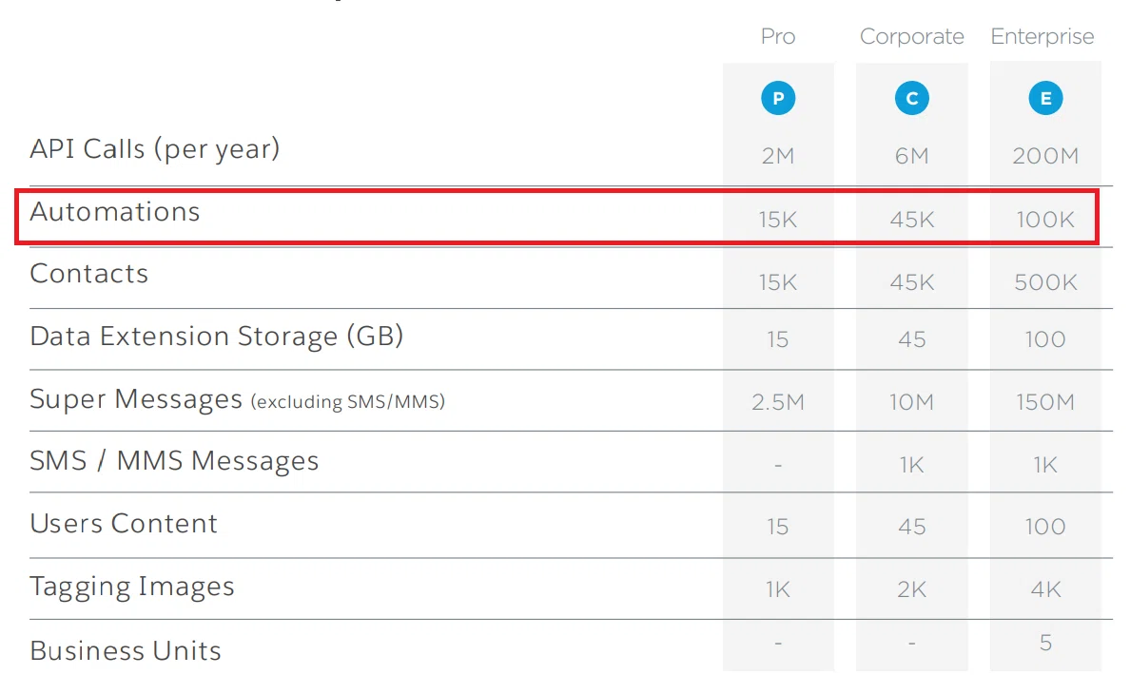Click the Business Units row label
Screen dimensions: 1130x694
pyautogui.click(x=126, y=651)
